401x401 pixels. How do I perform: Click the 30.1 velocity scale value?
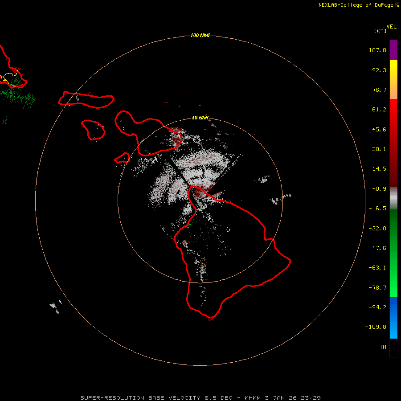click(379, 149)
